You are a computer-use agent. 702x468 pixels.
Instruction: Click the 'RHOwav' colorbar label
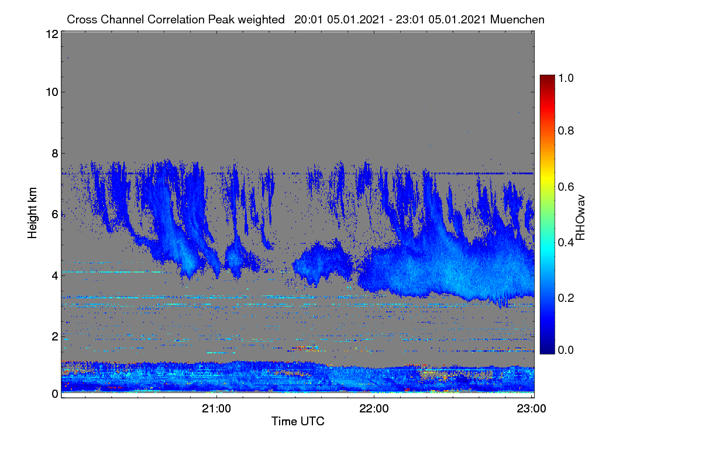580,218
